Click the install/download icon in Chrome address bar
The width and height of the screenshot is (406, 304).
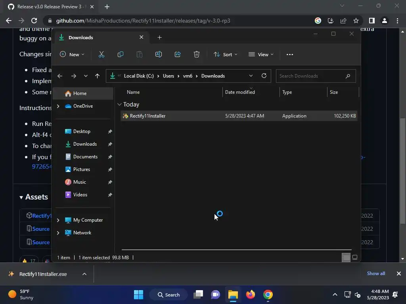[x=331, y=21]
